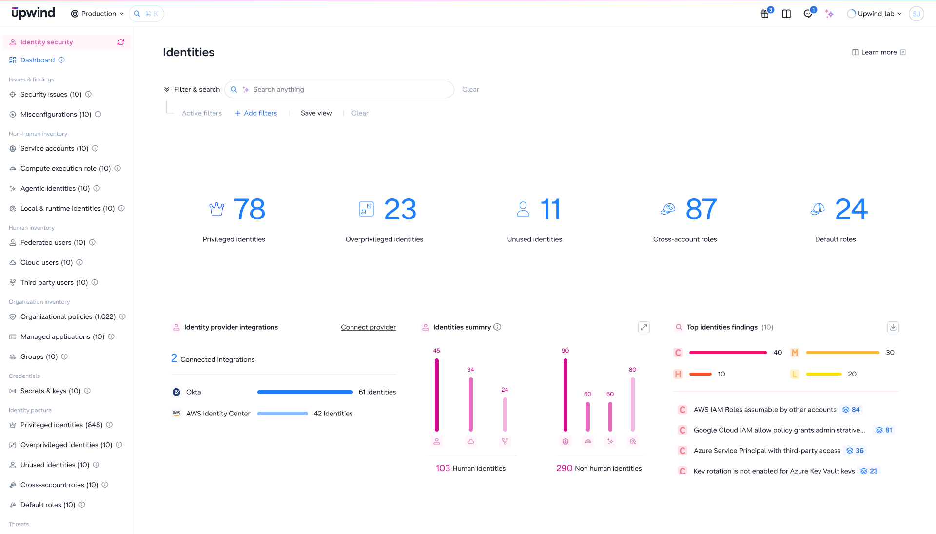This screenshot has width=936, height=534.
Task: Go to Service accounts (10)
Action: tap(54, 149)
